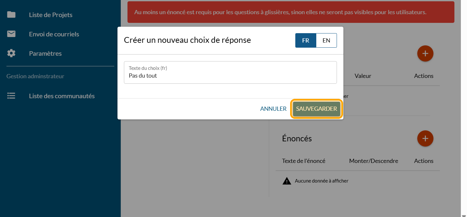
Task: Click the plus button to add a response choice
Action: pos(425,53)
